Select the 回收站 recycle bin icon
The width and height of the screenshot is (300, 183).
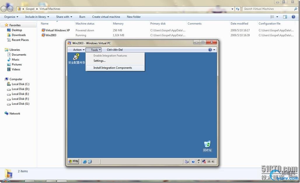(207, 146)
